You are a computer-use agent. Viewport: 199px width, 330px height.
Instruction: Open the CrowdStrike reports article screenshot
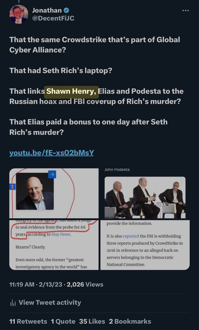[x=145, y=245]
